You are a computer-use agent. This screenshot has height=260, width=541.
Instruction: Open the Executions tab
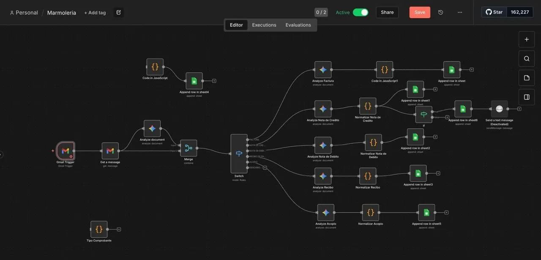click(x=264, y=25)
